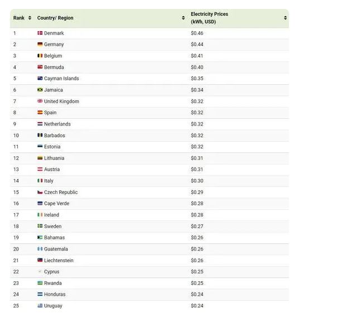Click the Liechtenstein row name
Screen dimensions: 338x313
pyautogui.click(x=59, y=261)
